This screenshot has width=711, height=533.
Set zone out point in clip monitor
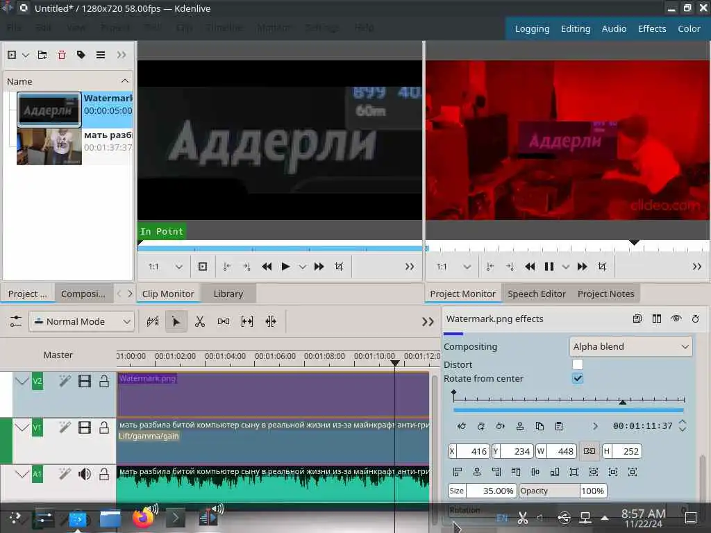[246, 266]
